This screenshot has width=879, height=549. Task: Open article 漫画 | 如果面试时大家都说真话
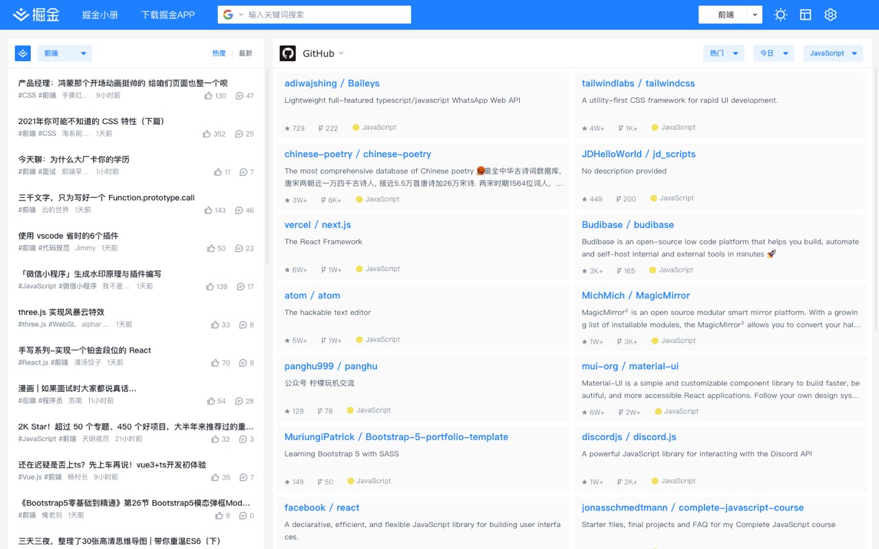[x=78, y=388]
